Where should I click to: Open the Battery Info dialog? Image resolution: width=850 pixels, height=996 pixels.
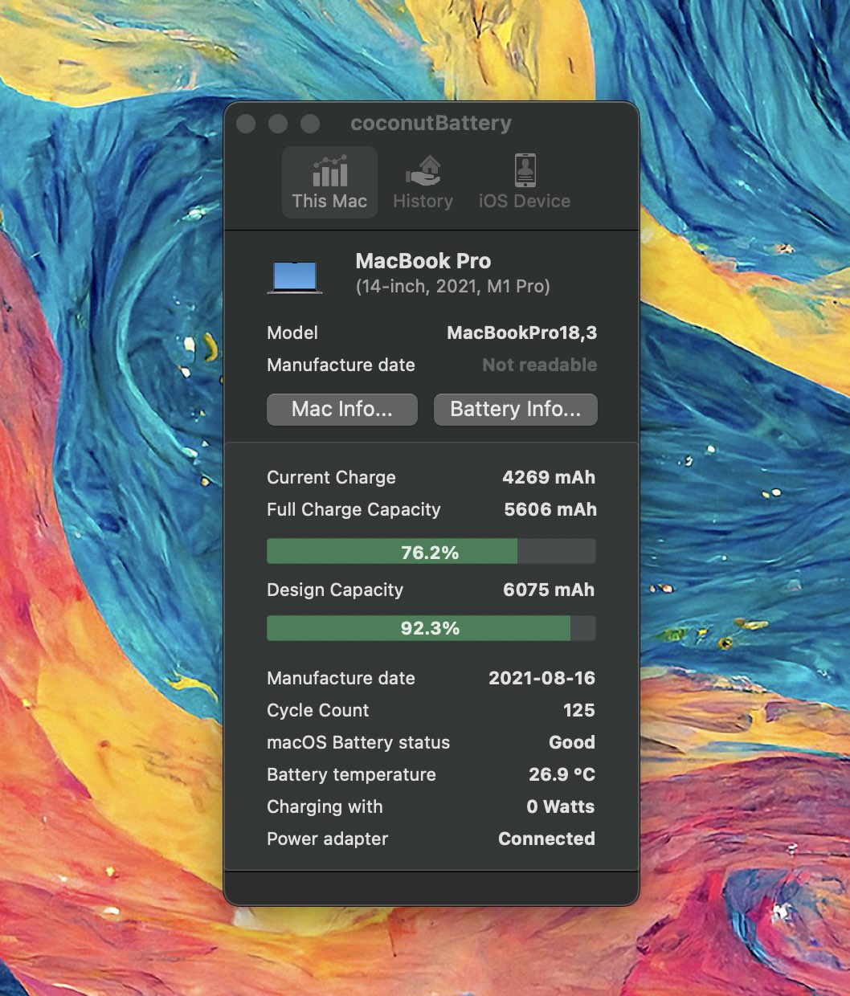tap(515, 410)
